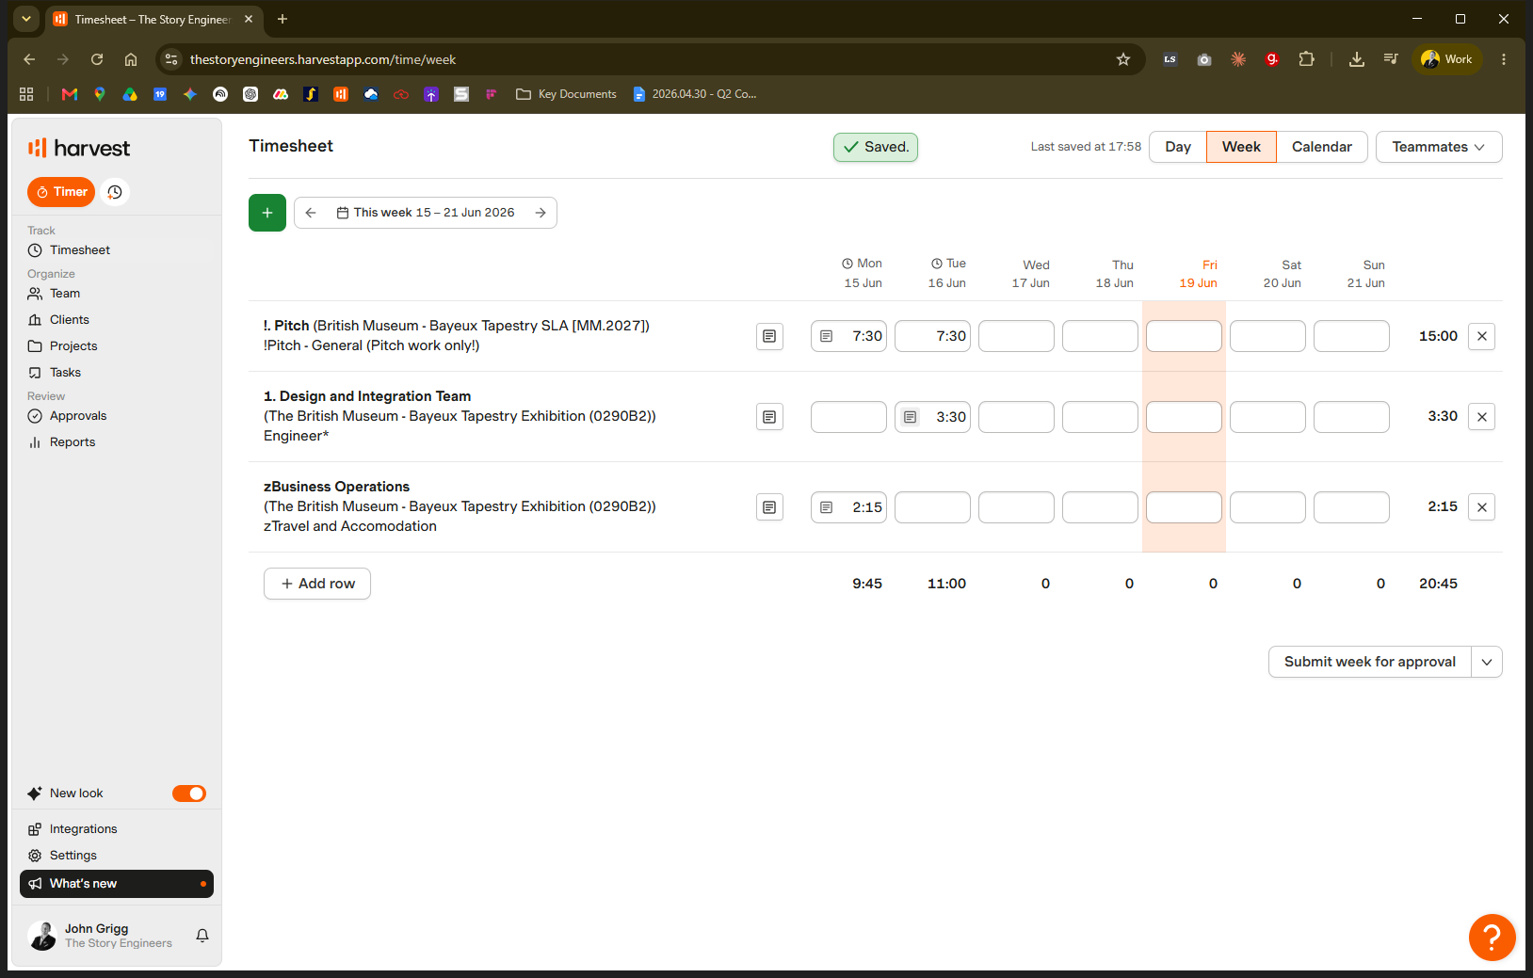Bookmark this page star icon
This screenshot has height=978, width=1533.
coord(1123,59)
